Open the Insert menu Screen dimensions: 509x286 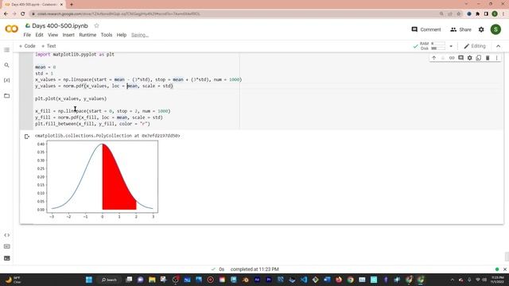68,35
